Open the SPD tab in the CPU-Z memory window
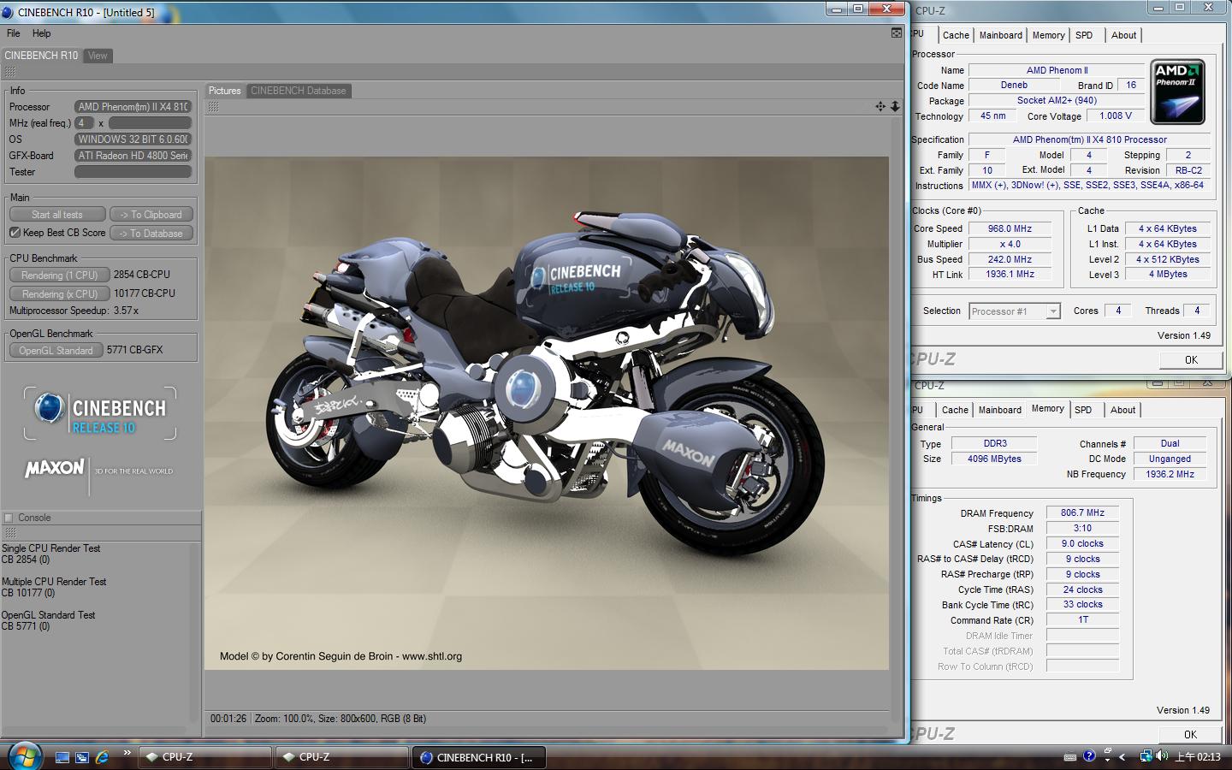The height and width of the screenshot is (770, 1232). [x=1083, y=410]
